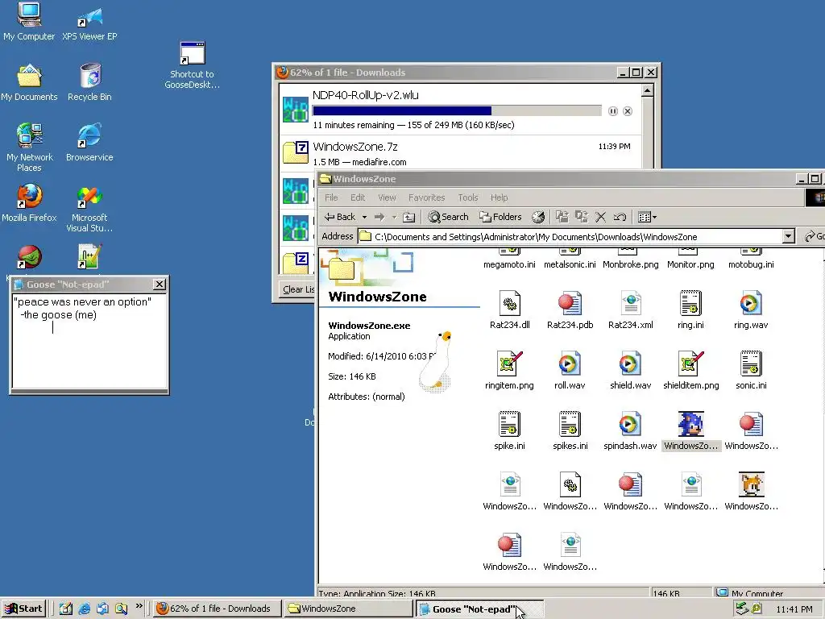This screenshot has height=619, width=825.
Task: Select the ringitem.png image file
Action: point(509,364)
